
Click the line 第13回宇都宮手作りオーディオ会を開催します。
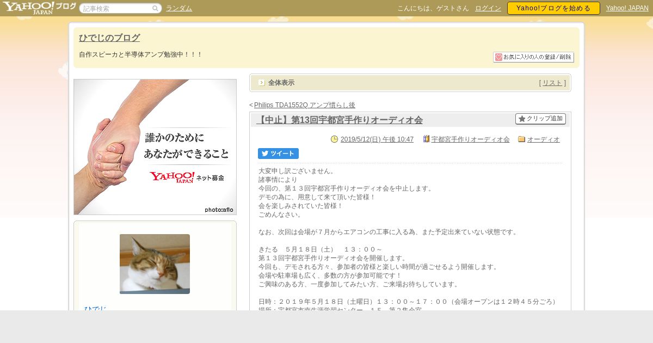332,258
